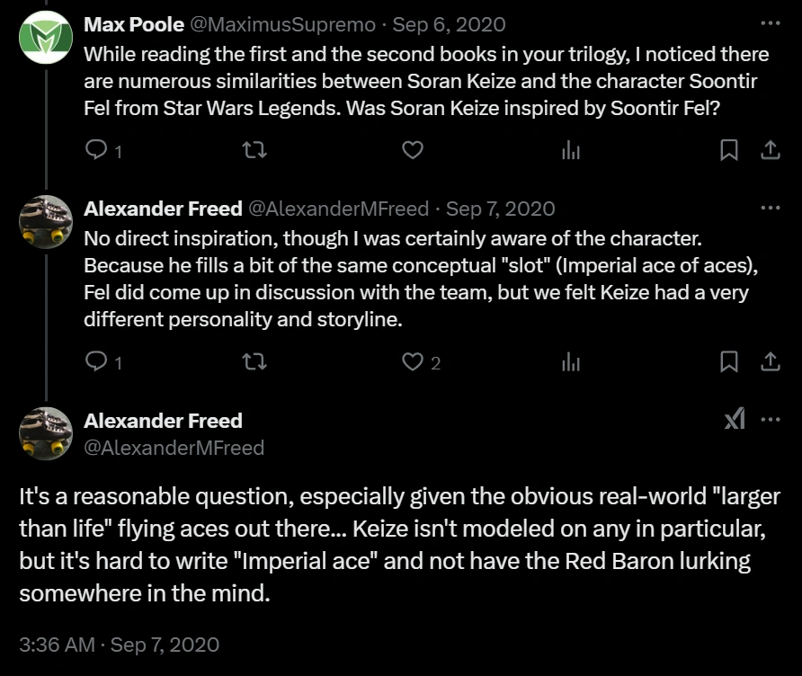Open @AlexanderMFreed handle under main tweet

coord(174,447)
